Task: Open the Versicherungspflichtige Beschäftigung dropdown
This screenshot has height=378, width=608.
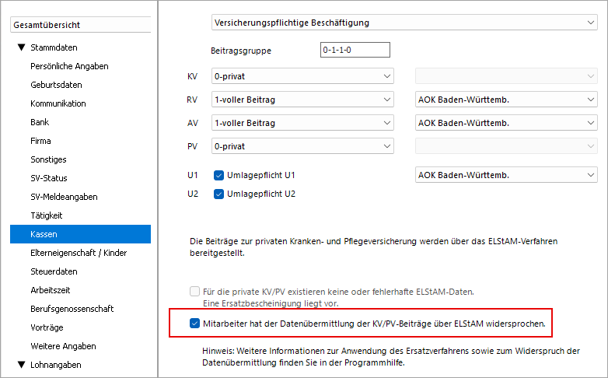Action: (x=404, y=23)
